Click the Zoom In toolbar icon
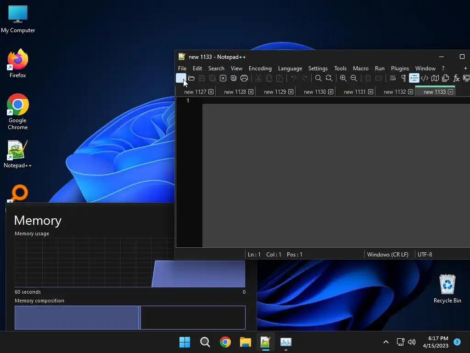This screenshot has width=470, height=353. tap(343, 78)
